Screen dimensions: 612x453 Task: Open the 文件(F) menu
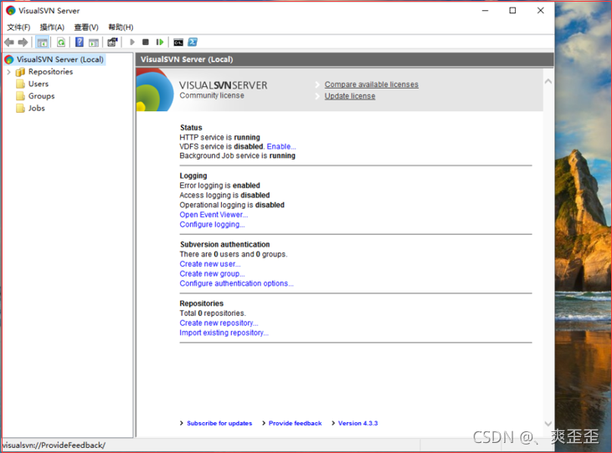(x=18, y=28)
